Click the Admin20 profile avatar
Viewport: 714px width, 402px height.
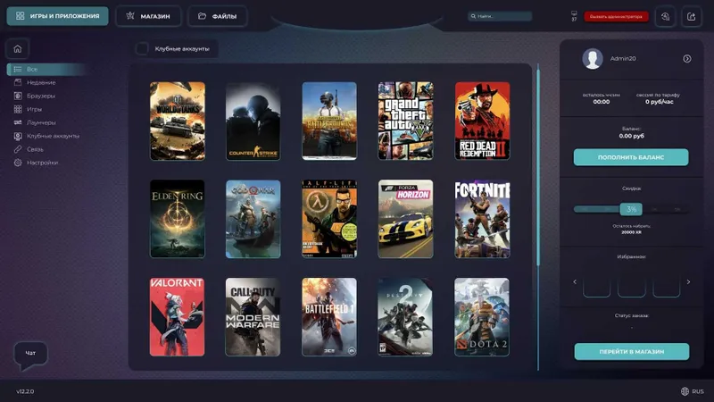pos(593,58)
